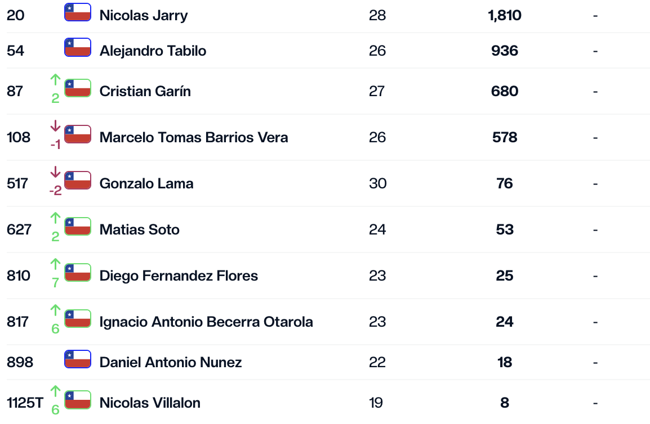Click flag icon in Cristian Garín row
Viewport: 650px width, 424px height.
78,88
